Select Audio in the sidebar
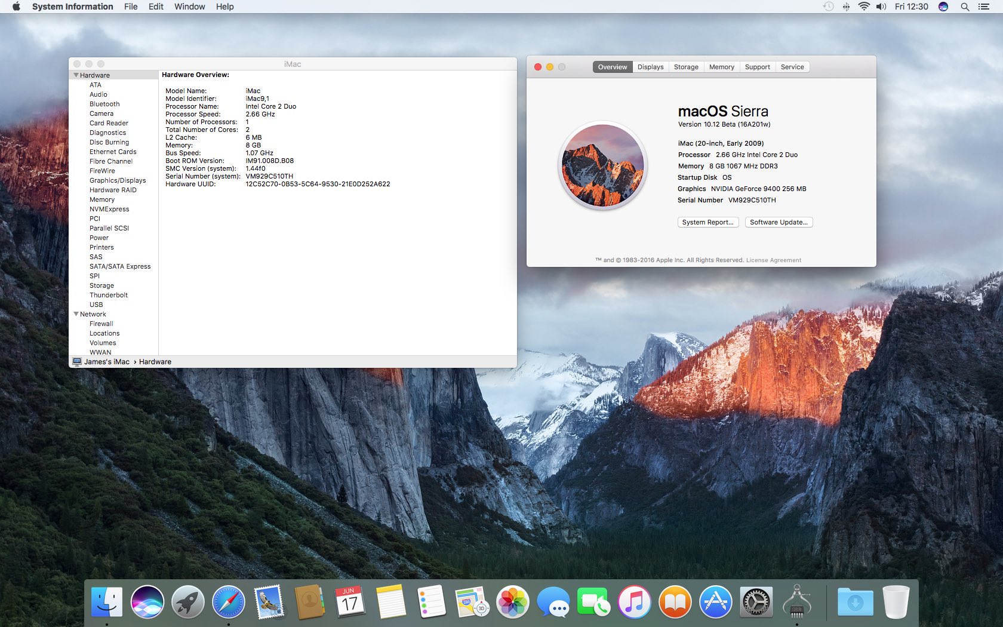The height and width of the screenshot is (627, 1003). (x=99, y=94)
